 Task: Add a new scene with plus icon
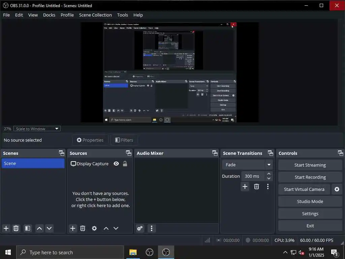pos(6,228)
